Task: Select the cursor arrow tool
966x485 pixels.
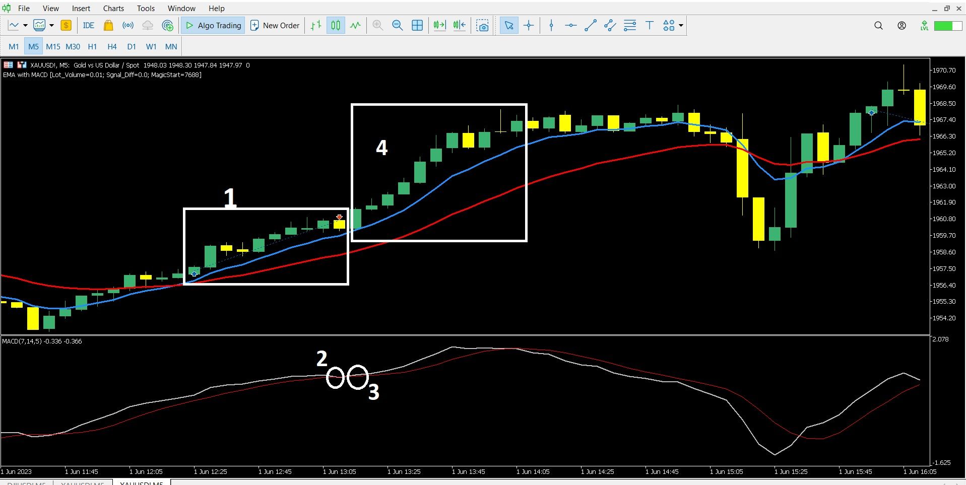Action: [509, 25]
